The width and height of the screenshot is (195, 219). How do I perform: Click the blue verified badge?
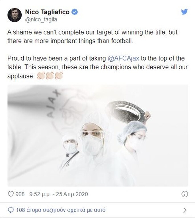tap(75, 12)
